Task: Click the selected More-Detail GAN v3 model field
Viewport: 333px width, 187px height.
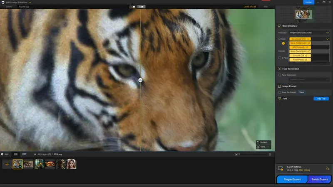Action: 300,39
